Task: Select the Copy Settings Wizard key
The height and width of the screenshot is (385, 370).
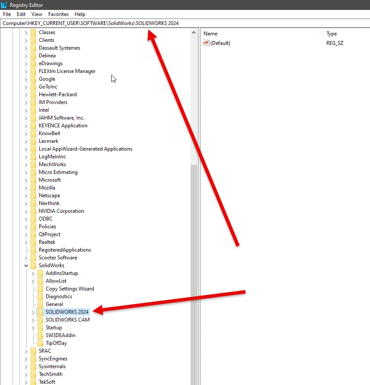Action: 70,289
